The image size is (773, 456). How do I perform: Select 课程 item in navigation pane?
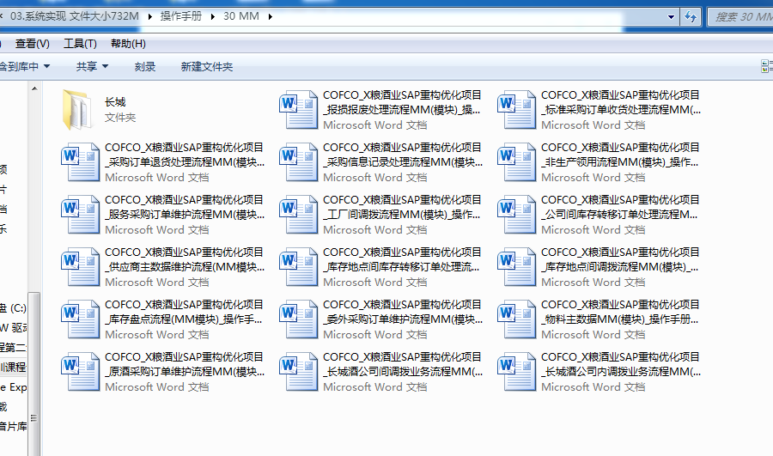coord(13,368)
